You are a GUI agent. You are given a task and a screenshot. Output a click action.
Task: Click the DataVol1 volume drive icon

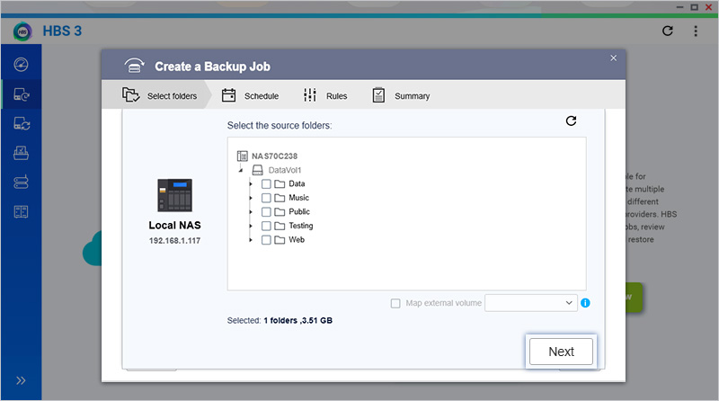coord(258,170)
